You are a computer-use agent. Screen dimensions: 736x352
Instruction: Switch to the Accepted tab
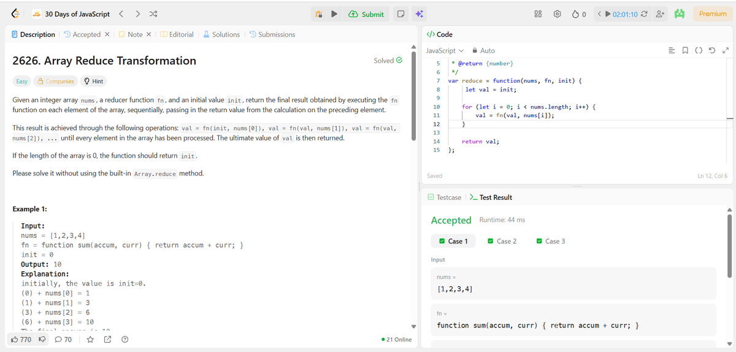[x=82, y=34]
